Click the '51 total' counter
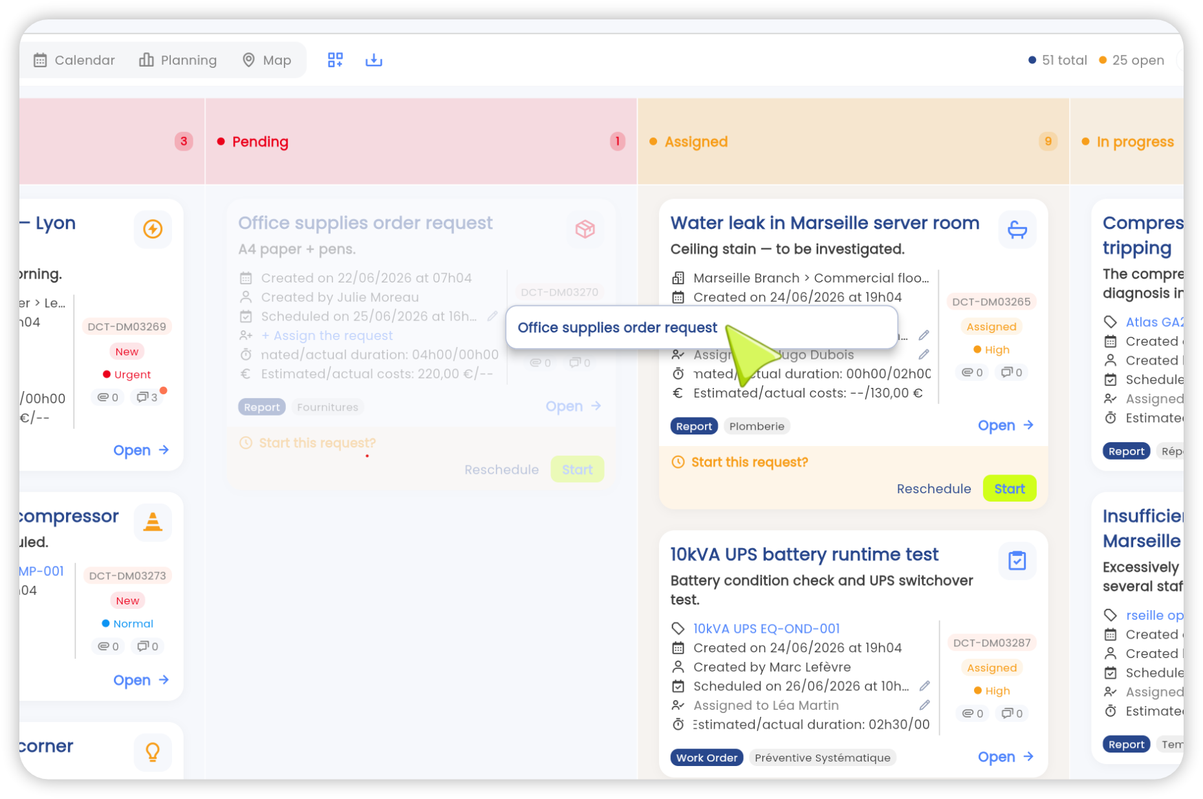The height and width of the screenshot is (799, 1203). coord(1057,60)
